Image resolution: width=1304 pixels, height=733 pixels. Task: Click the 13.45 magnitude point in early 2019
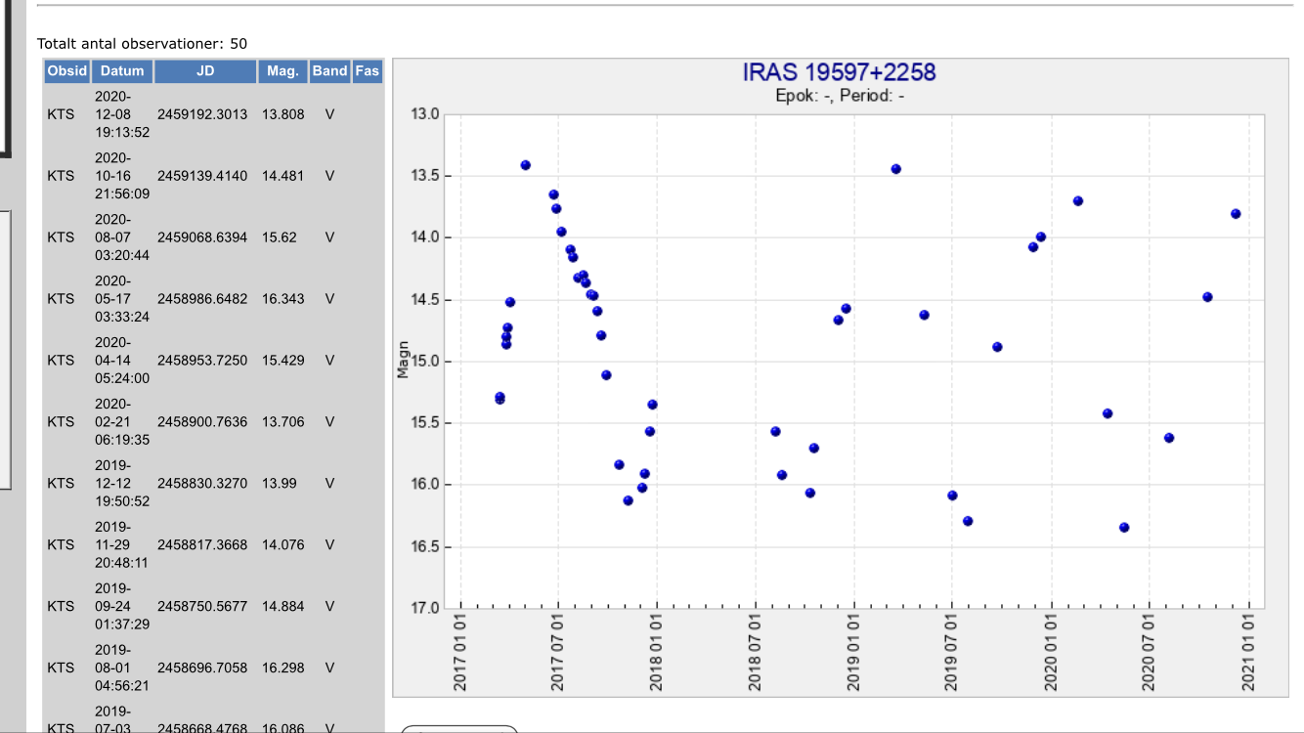coord(895,169)
